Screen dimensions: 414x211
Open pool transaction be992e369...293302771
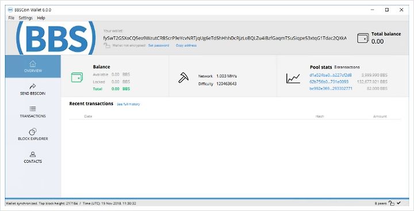click(331, 89)
